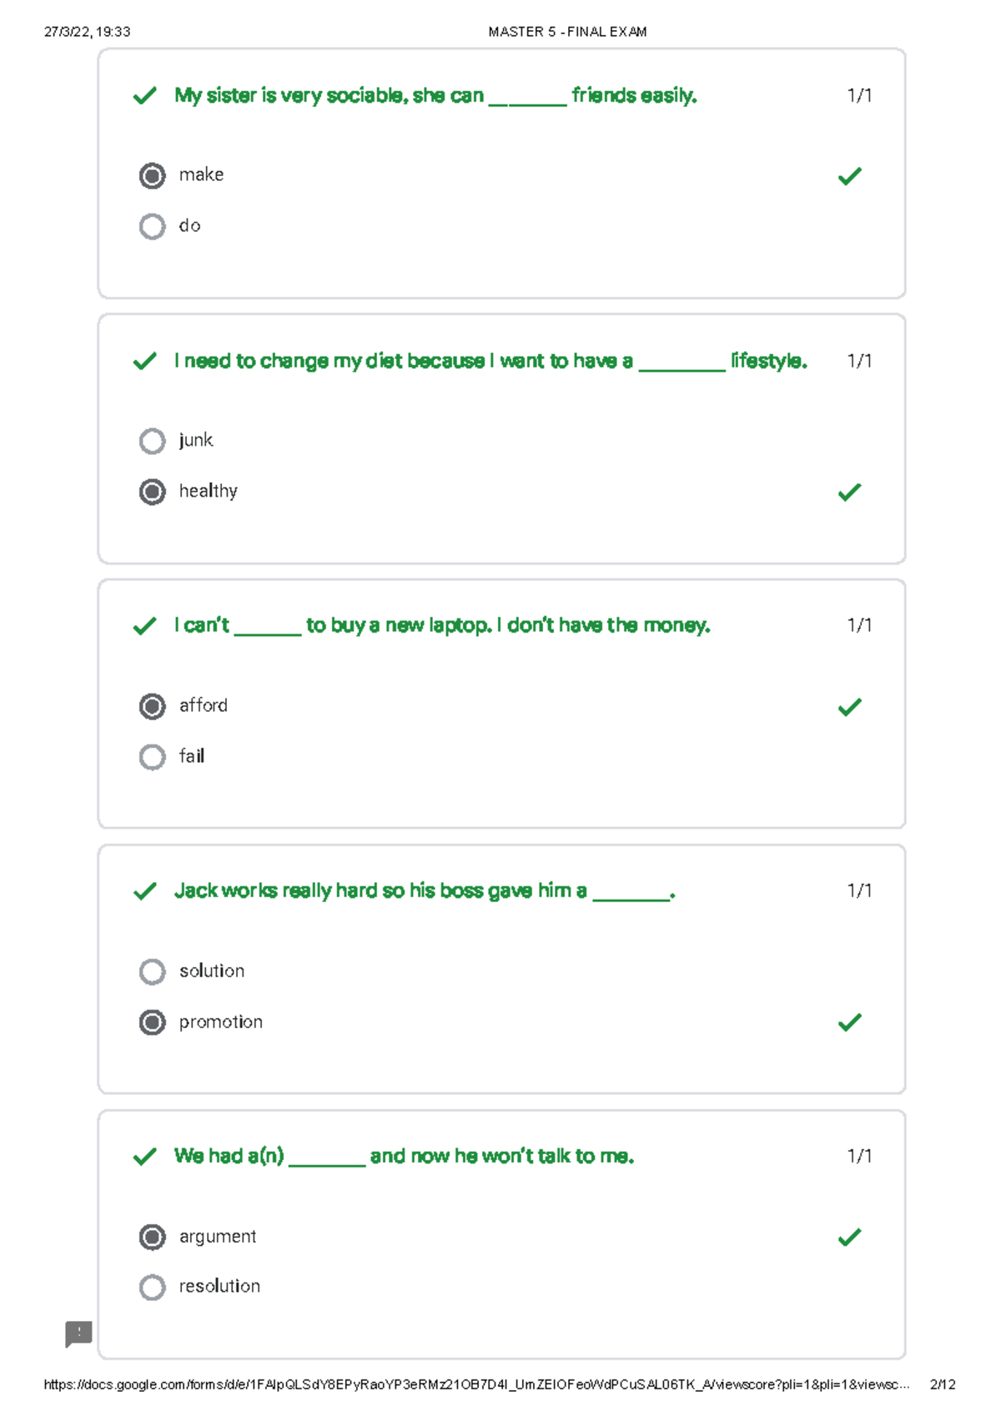Mark "argument" radio option
Image resolution: width=1001 pixels, height=1417 pixels.
[x=152, y=1237]
